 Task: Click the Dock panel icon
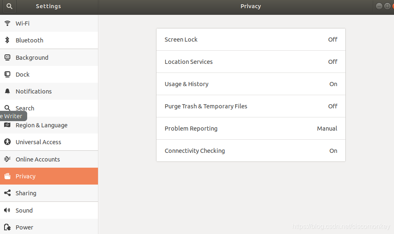[7, 75]
